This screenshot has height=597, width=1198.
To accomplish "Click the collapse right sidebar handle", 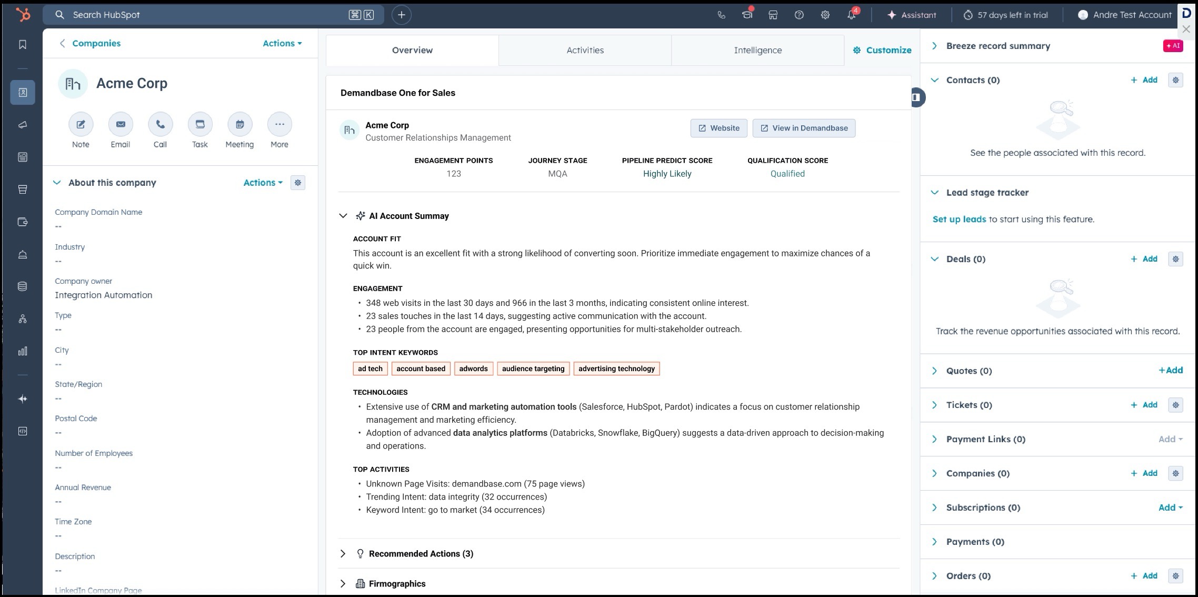I will [x=916, y=97].
